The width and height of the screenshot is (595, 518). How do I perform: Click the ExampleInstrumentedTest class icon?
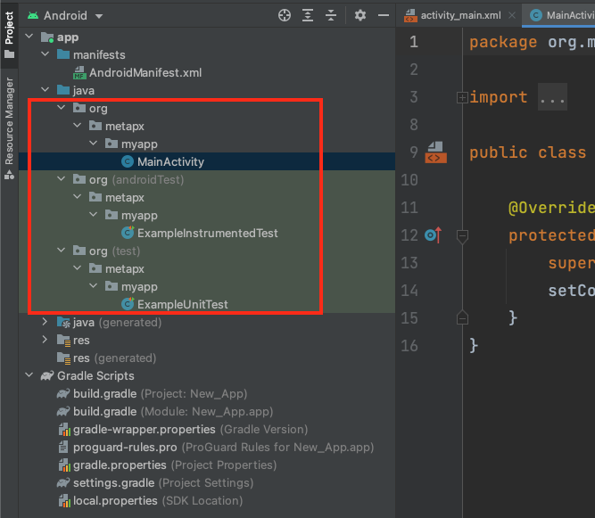(x=128, y=233)
